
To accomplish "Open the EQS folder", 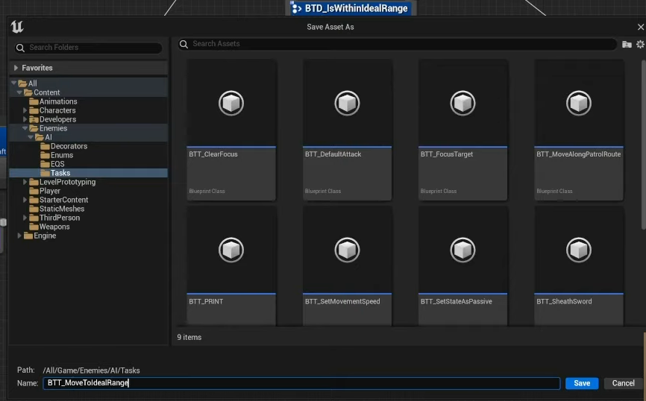I will pos(57,164).
